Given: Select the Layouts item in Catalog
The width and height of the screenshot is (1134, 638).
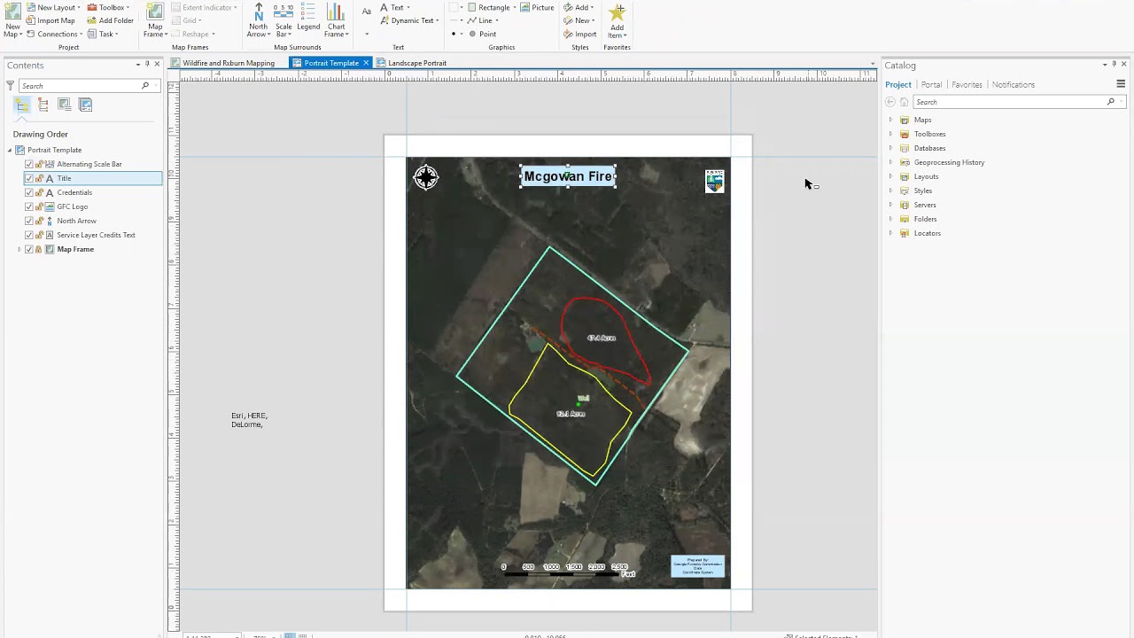Looking at the screenshot, I should (x=926, y=176).
